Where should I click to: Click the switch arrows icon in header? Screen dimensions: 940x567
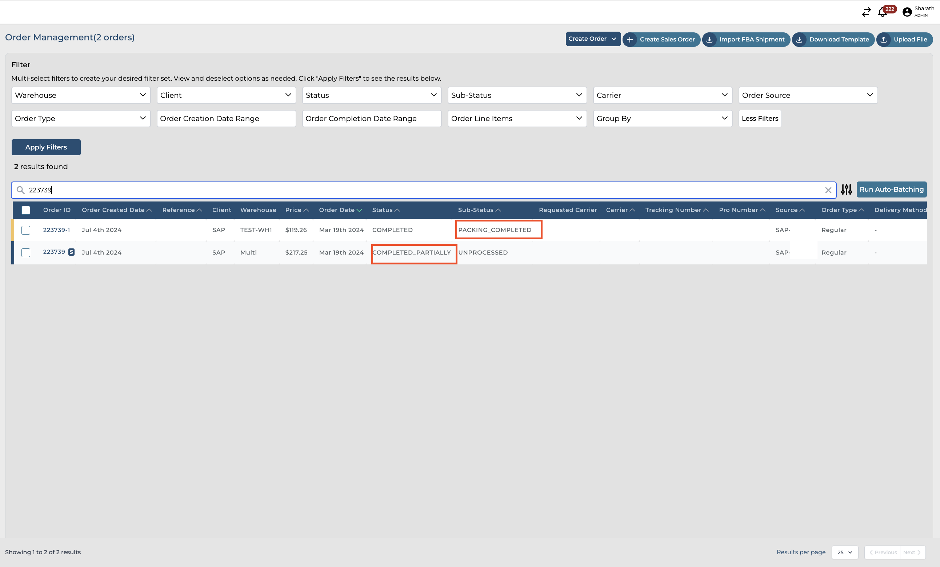pyautogui.click(x=866, y=12)
